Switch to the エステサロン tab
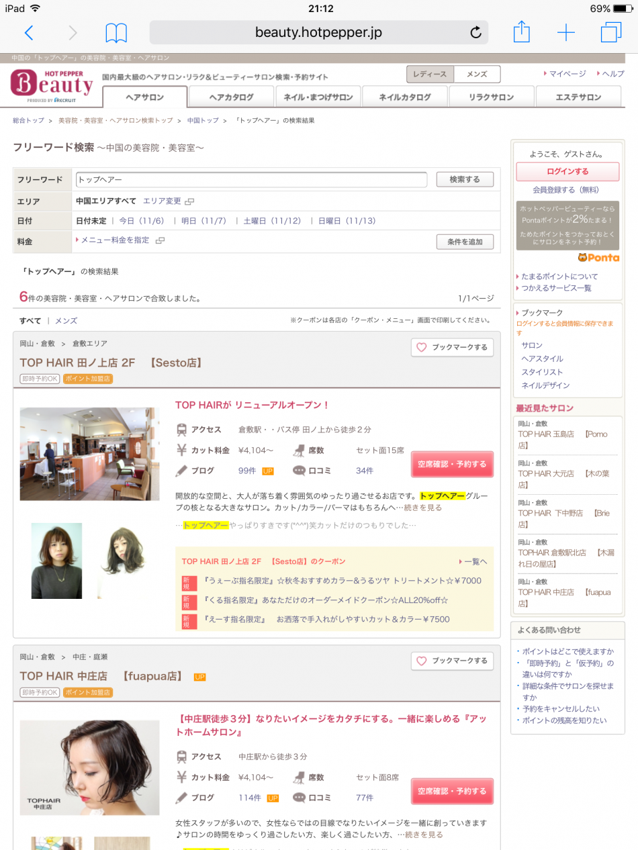 point(578,97)
